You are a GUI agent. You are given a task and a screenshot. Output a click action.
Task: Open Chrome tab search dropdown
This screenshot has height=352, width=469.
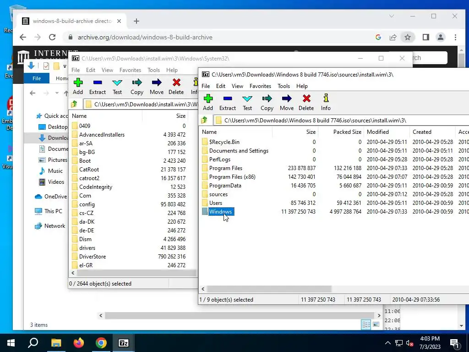pyautogui.click(x=391, y=16)
